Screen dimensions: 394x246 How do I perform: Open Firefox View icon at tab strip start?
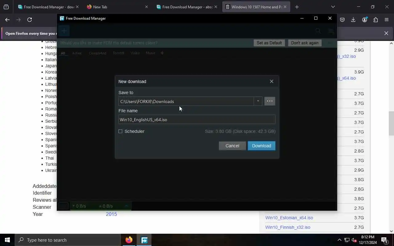6,7
